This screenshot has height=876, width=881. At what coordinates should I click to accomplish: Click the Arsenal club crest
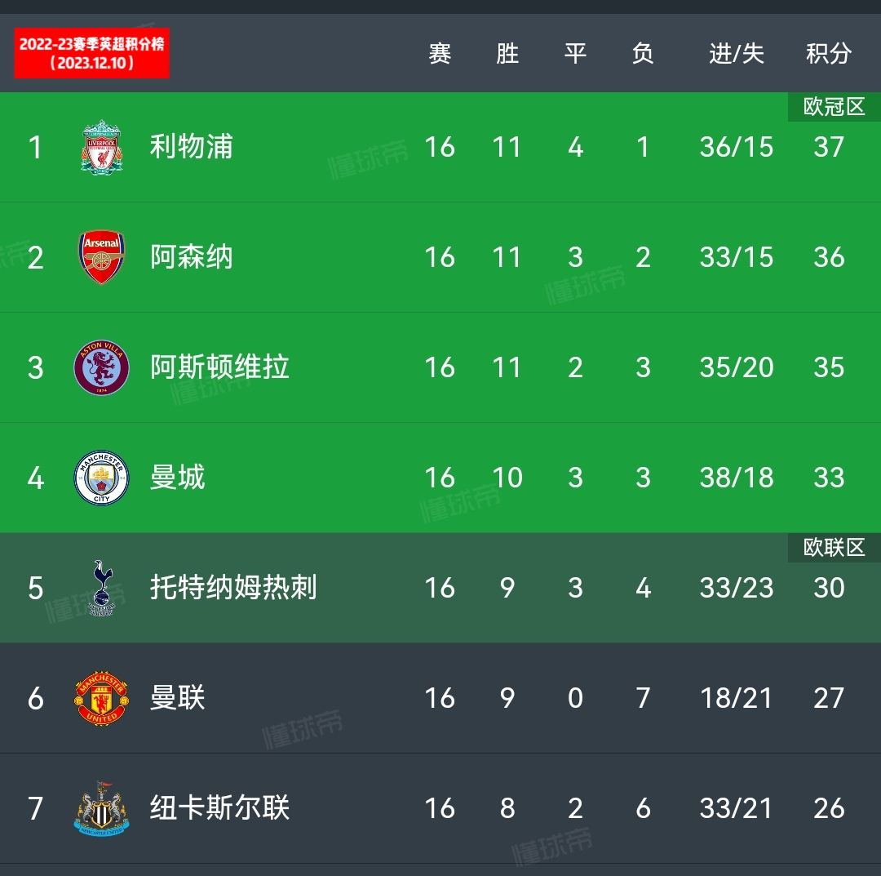102,257
